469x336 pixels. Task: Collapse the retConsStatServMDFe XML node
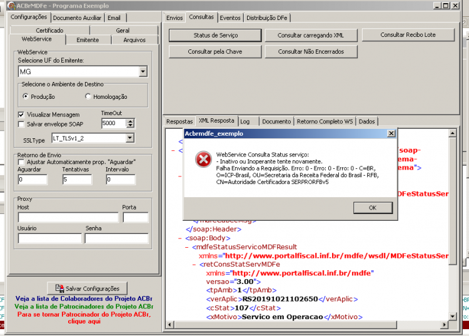coord(194,265)
